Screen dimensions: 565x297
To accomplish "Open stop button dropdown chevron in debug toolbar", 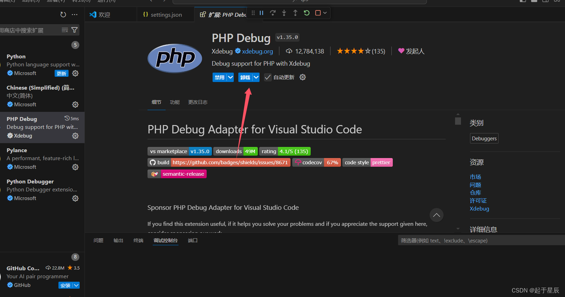I will (325, 13).
